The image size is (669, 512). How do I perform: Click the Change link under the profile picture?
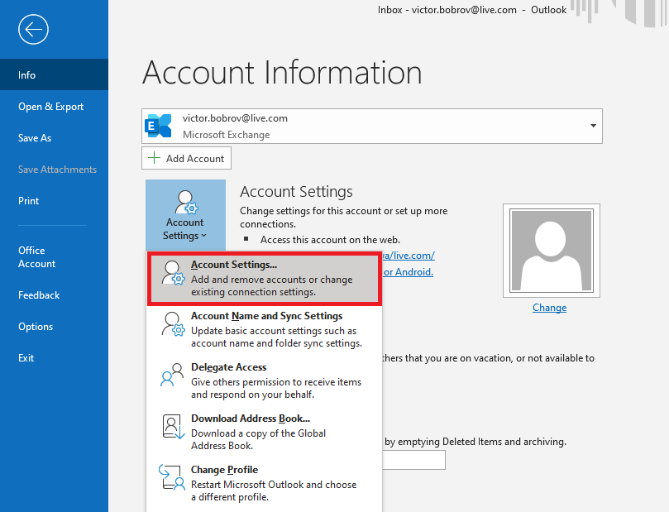pyautogui.click(x=548, y=307)
